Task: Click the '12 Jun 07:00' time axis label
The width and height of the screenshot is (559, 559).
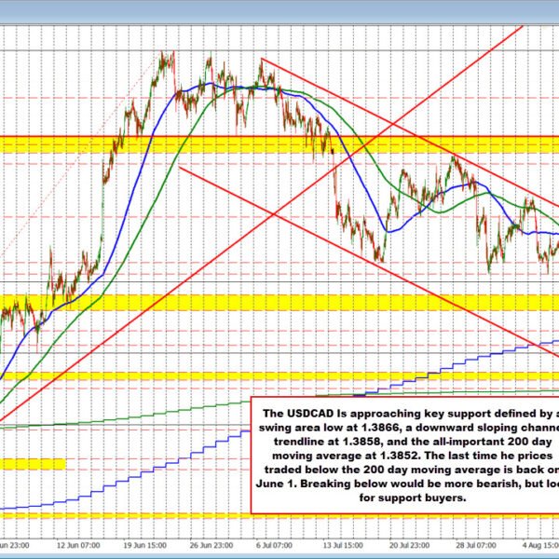Action: point(78,545)
